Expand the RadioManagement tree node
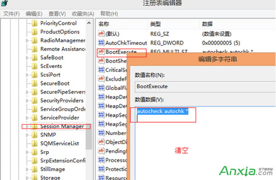This screenshot has height=180, width=276. tap(27, 40)
